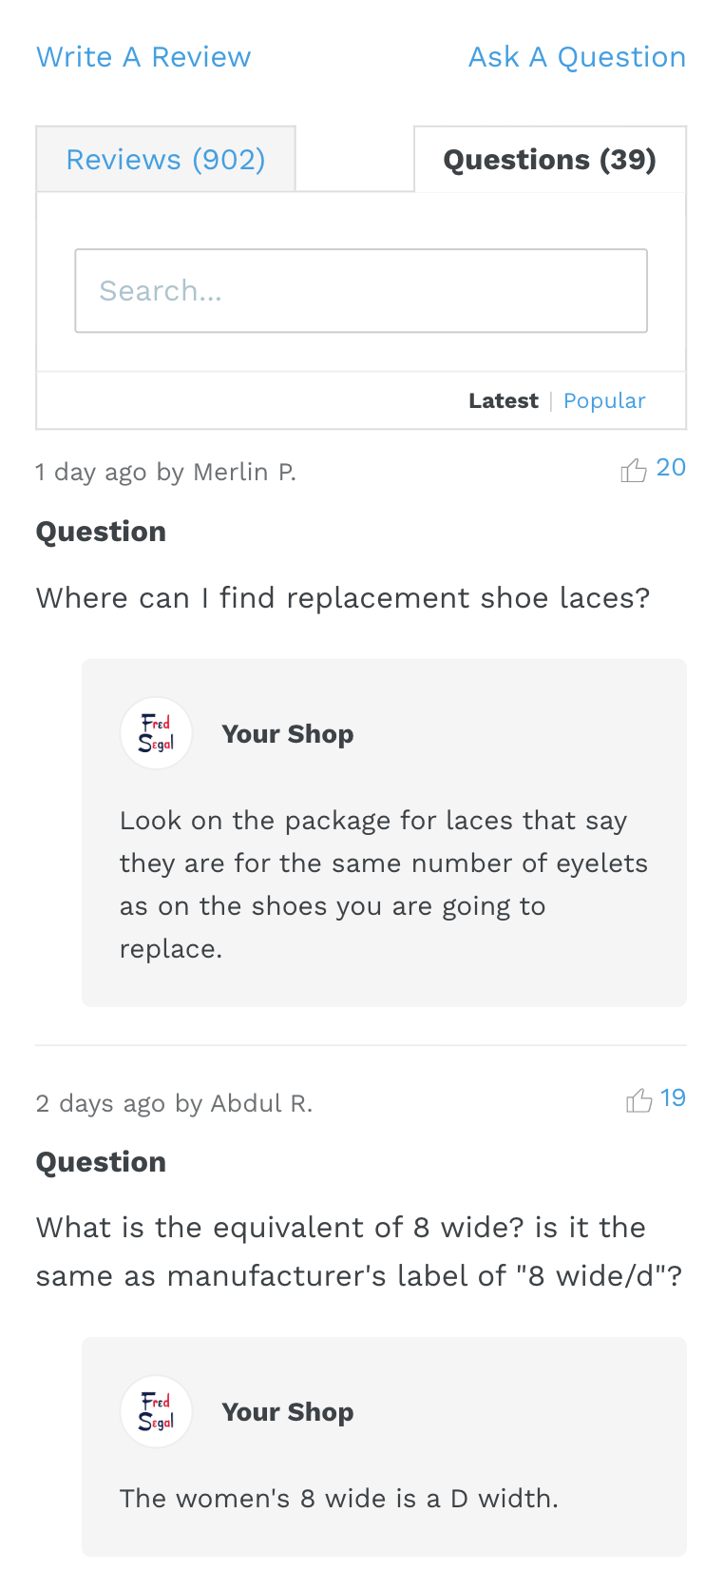Viewport: 724px width, 1571px height.
Task: Click "Your Shop" name in D width answer
Action: click(287, 1412)
